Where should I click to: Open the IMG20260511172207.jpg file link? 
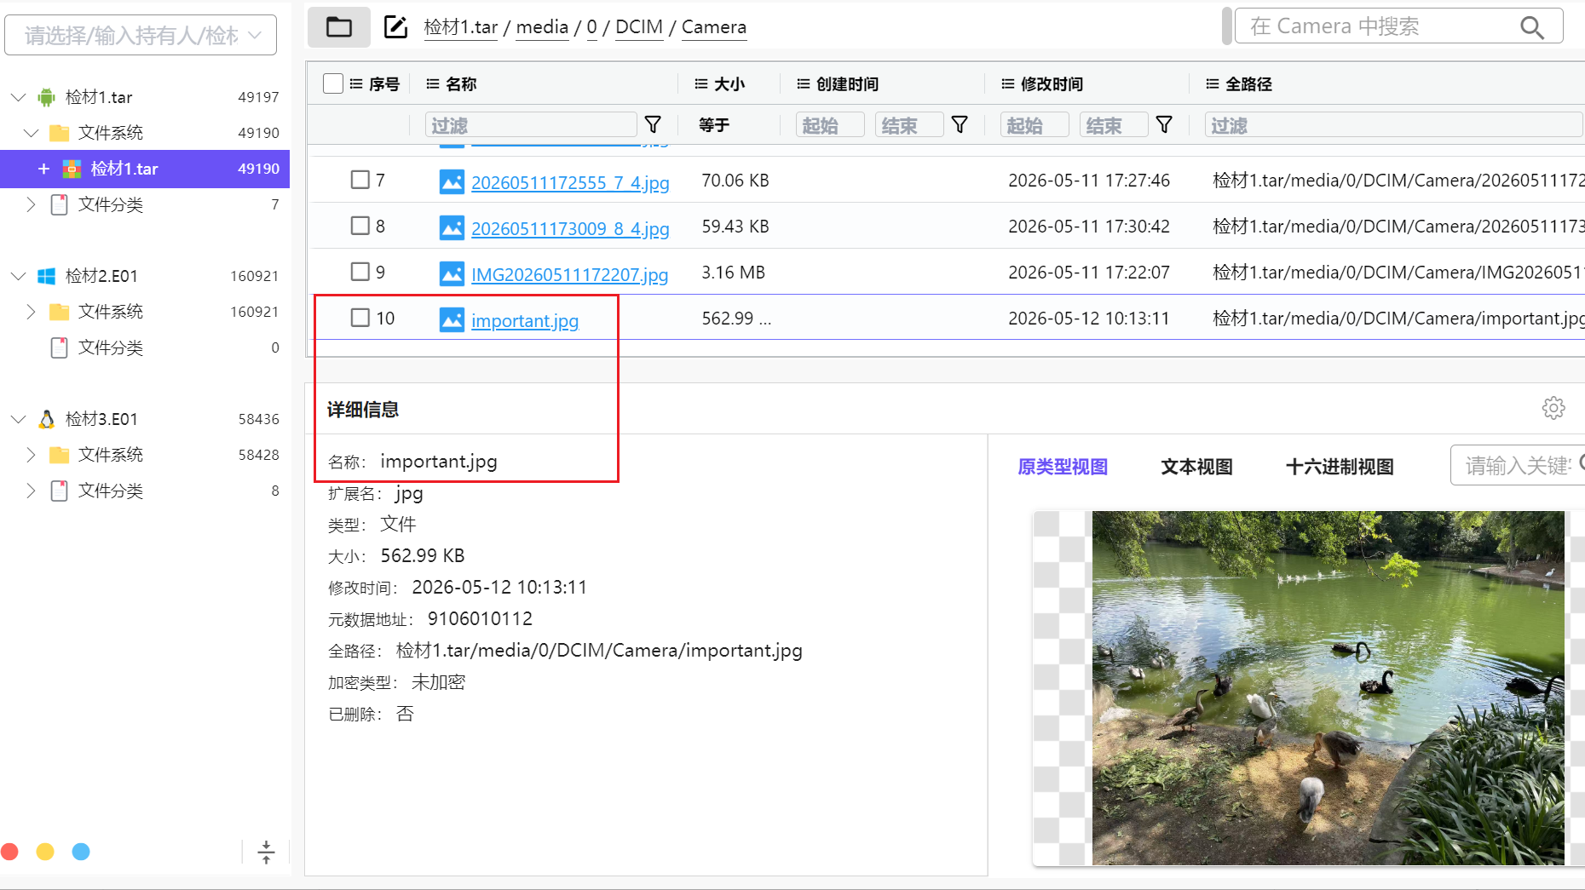coord(569,275)
